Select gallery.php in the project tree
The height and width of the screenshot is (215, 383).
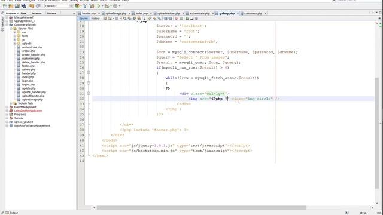tap(29, 69)
